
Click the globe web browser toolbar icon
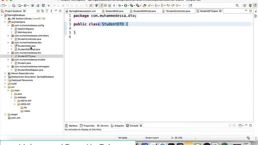tap(32, 6)
